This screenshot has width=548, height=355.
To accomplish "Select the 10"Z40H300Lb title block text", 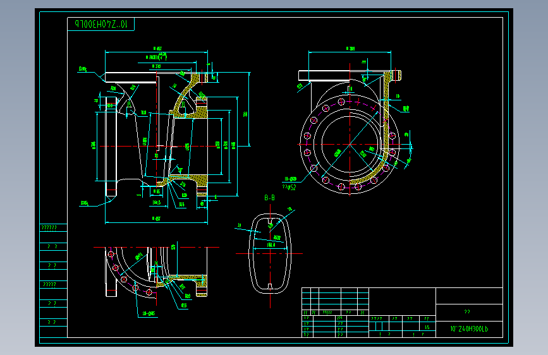I will click(x=468, y=329).
